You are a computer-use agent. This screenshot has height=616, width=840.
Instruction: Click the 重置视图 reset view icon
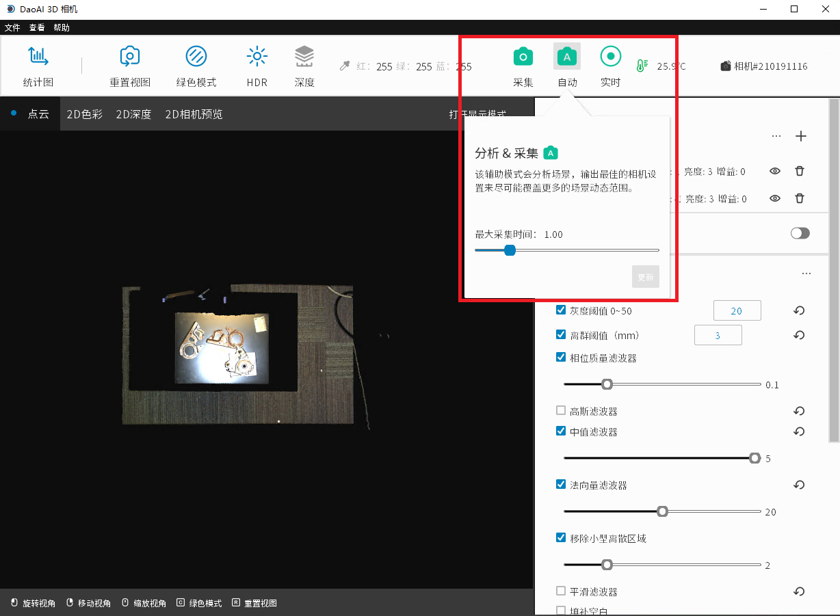pyautogui.click(x=130, y=57)
